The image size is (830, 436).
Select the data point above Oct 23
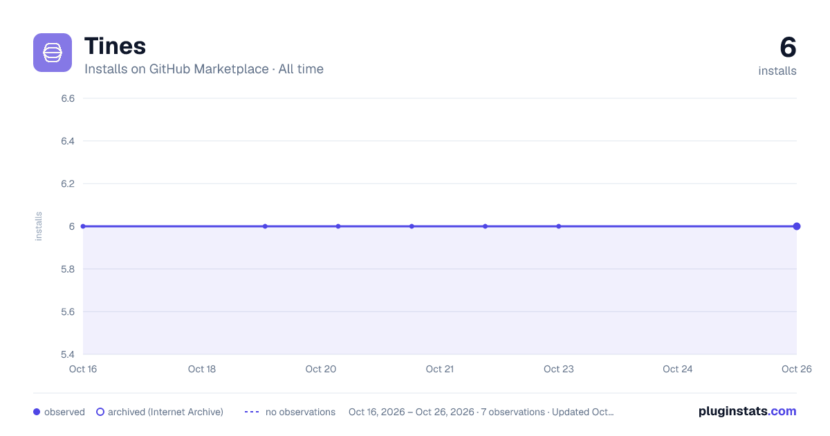click(x=558, y=226)
